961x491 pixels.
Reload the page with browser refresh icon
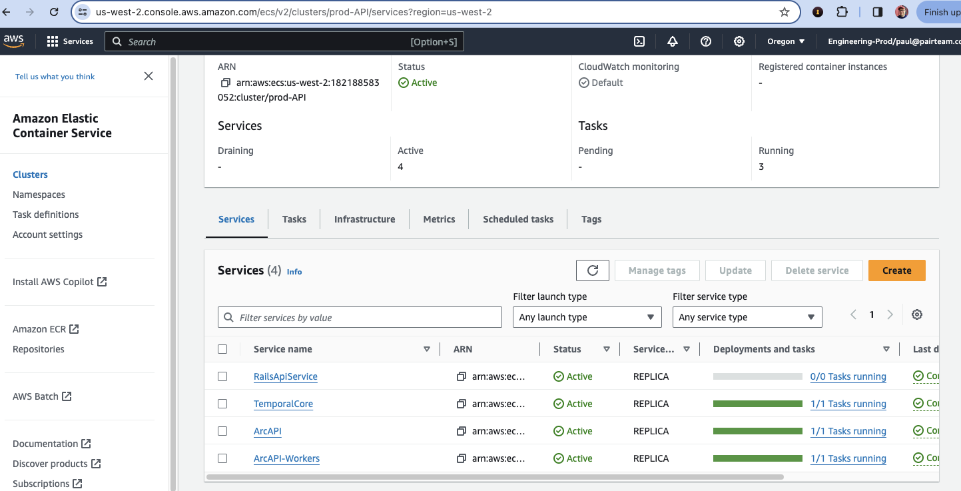(x=55, y=12)
